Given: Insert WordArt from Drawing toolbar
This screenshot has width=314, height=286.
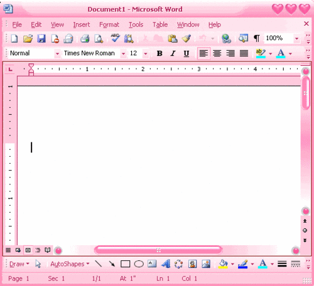Looking at the screenshot, I should 166,264.
